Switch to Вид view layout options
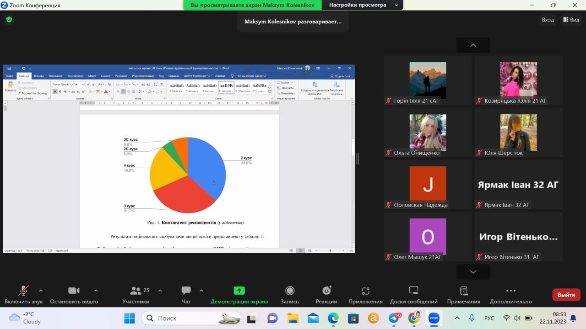This screenshot has height=329, width=586. 571,20
